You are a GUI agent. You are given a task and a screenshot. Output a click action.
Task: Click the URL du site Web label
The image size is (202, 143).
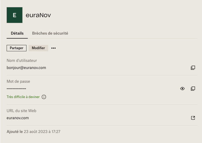point(21,111)
